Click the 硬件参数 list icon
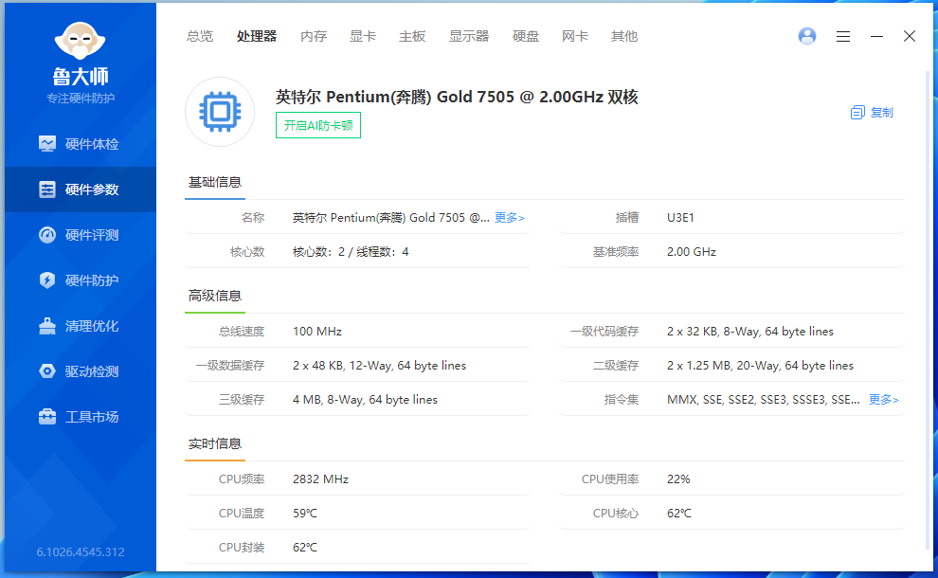 click(47, 190)
